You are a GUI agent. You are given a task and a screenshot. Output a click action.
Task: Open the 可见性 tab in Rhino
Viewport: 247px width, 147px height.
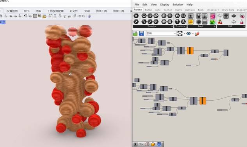click(74, 11)
